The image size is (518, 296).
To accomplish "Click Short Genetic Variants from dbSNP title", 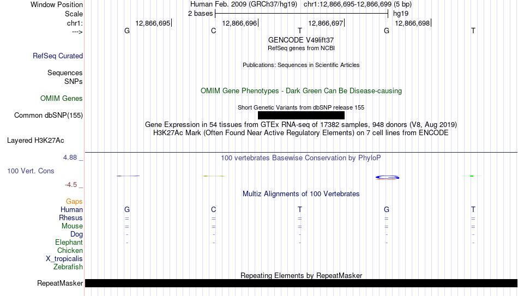I will 301,107.
